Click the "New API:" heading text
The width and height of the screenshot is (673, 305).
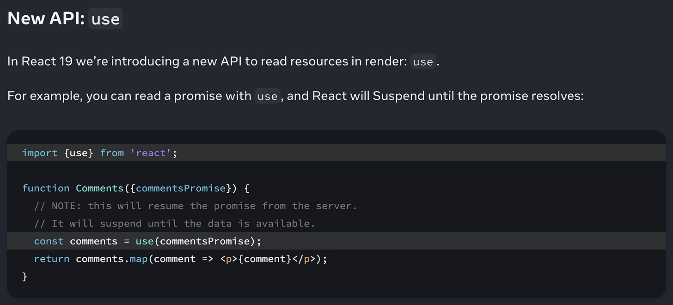pyautogui.click(x=46, y=18)
